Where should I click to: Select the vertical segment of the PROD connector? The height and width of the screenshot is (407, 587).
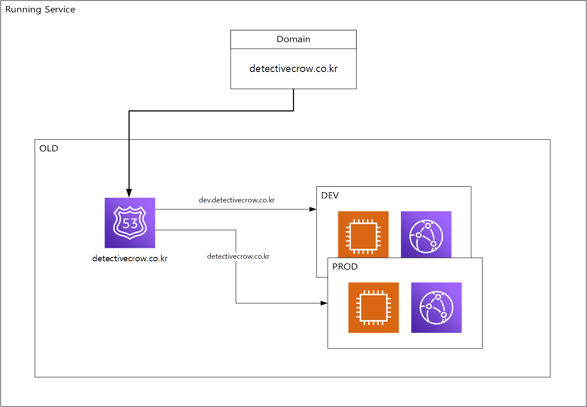coord(236,279)
